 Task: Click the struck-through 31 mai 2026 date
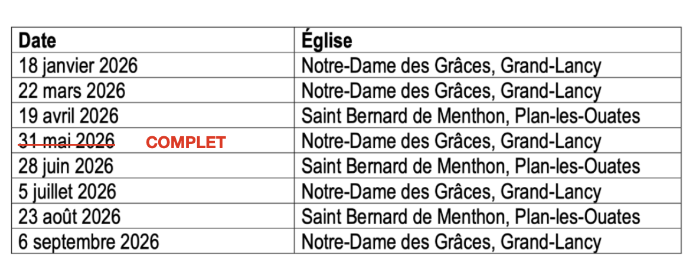click(x=67, y=141)
